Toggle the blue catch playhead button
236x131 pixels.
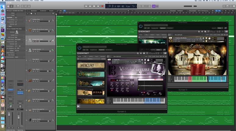(x=64, y=11)
